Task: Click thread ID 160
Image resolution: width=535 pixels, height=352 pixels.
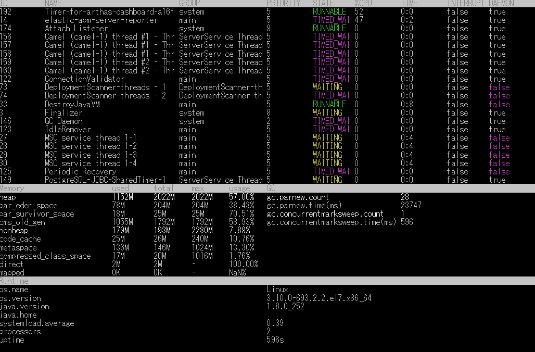Action: click(x=6, y=71)
